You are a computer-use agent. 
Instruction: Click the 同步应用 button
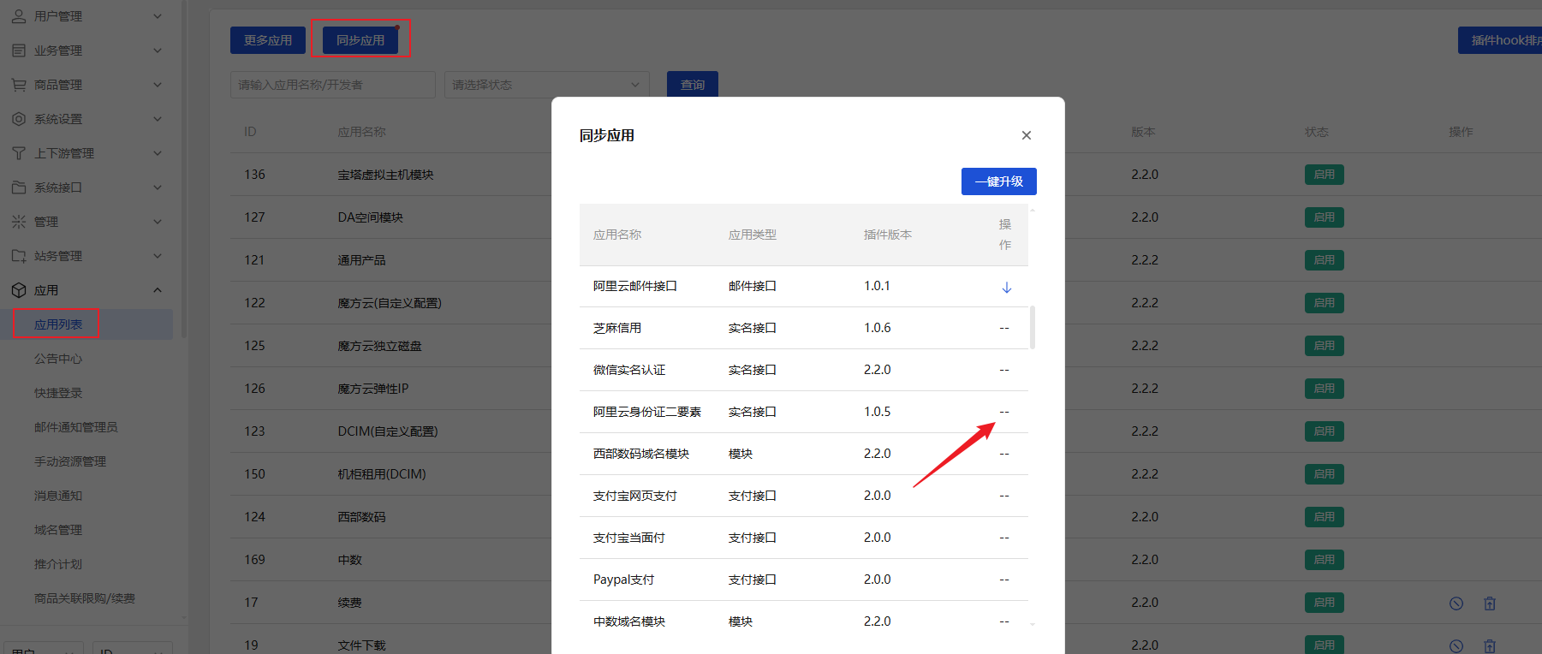[x=360, y=40]
